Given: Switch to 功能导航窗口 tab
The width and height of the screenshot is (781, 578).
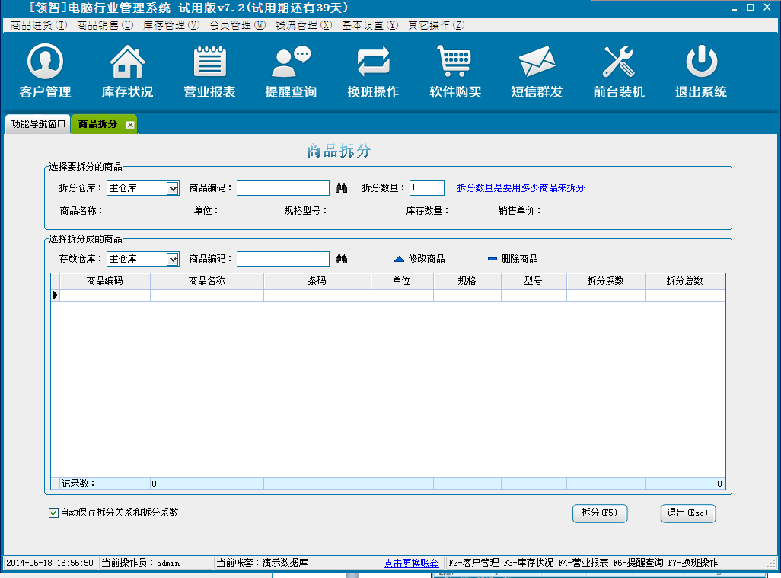Looking at the screenshot, I should pos(38,124).
